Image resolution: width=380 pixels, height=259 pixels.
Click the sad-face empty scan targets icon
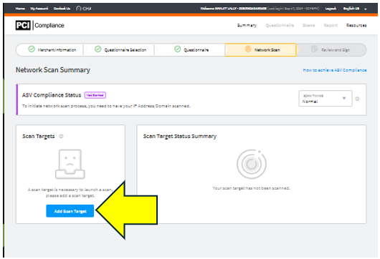(x=70, y=165)
